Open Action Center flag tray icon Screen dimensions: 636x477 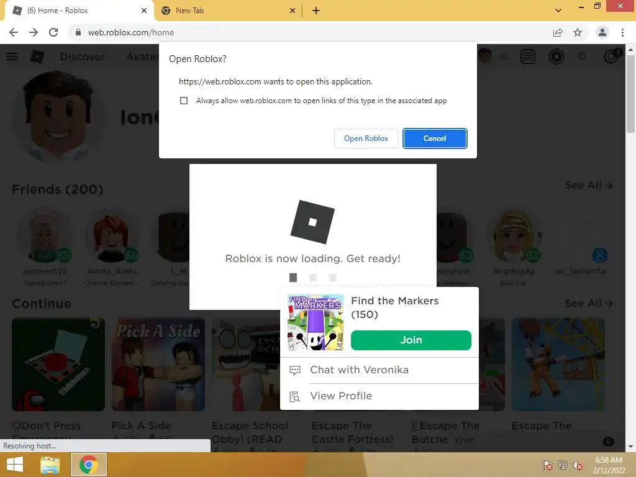click(x=547, y=465)
